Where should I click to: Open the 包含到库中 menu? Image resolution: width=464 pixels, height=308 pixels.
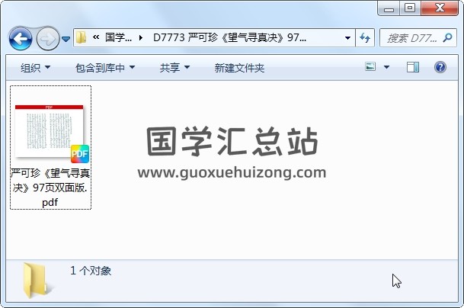click(x=105, y=68)
